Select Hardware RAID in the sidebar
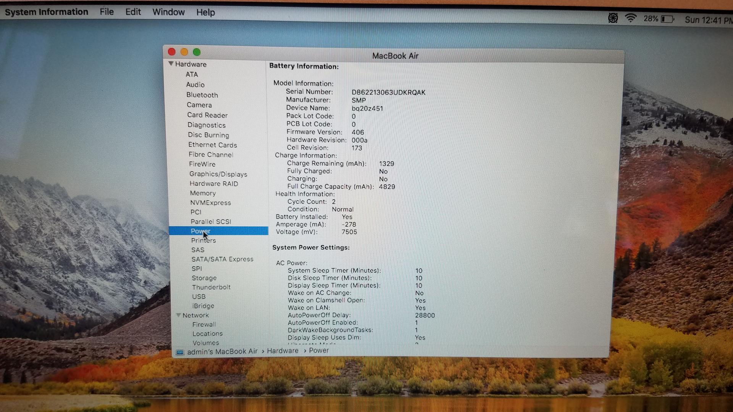Image resolution: width=733 pixels, height=412 pixels. (x=214, y=183)
